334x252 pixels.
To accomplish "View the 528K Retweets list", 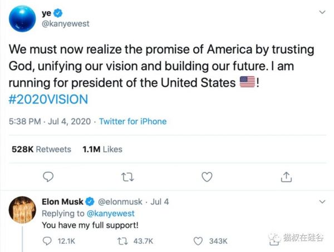I will (42, 149).
